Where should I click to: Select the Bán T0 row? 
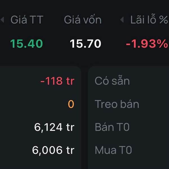(x=112, y=127)
